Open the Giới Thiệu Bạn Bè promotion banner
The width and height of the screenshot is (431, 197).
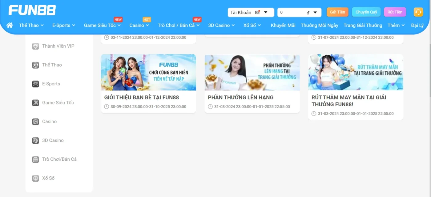(148, 73)
